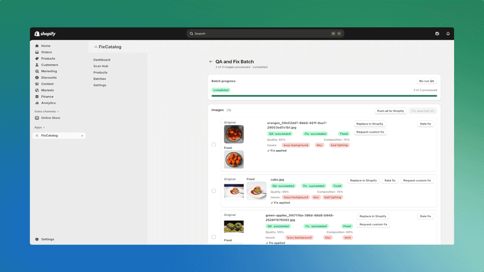Image resolution: width=484 pixels, height=272 pixels.
Task: Open fixed oranges thumbnail
Action: [x=234, y=159]
